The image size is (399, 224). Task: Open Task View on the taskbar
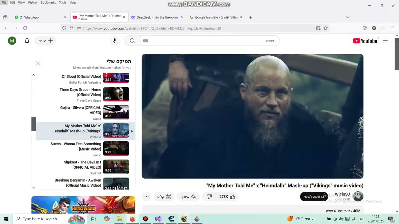click(x=93, y=219)
